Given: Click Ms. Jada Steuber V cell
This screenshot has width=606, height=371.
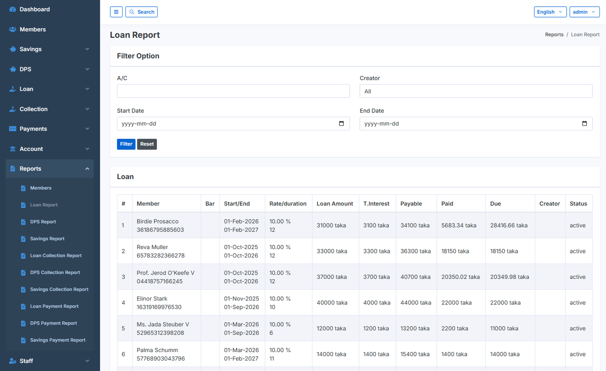Looking at the screenshot, I should pyautogui.click(x=167, y=328).
